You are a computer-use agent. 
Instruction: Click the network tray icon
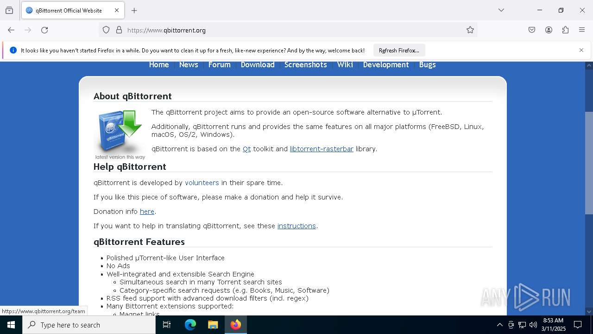pyautogui.click(x=522, y=325)
